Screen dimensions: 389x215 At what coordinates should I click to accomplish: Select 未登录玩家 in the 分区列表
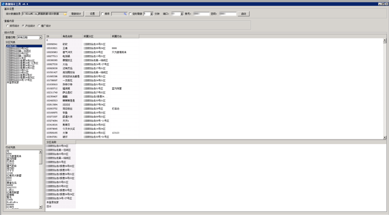click(13, 82)
